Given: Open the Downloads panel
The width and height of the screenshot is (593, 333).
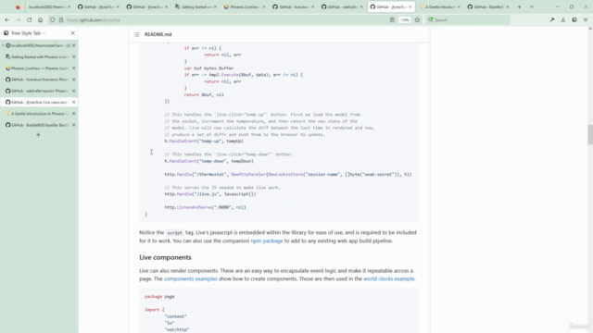Looking at the screenshot, I should pos(563,20).
